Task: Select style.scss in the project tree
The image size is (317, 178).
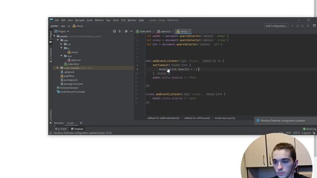Action: click(x=74, y=60)
